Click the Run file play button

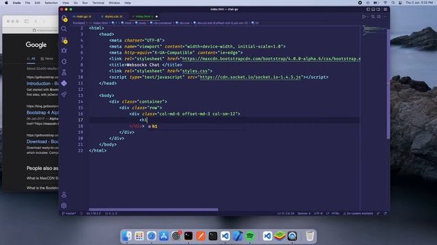364,16
